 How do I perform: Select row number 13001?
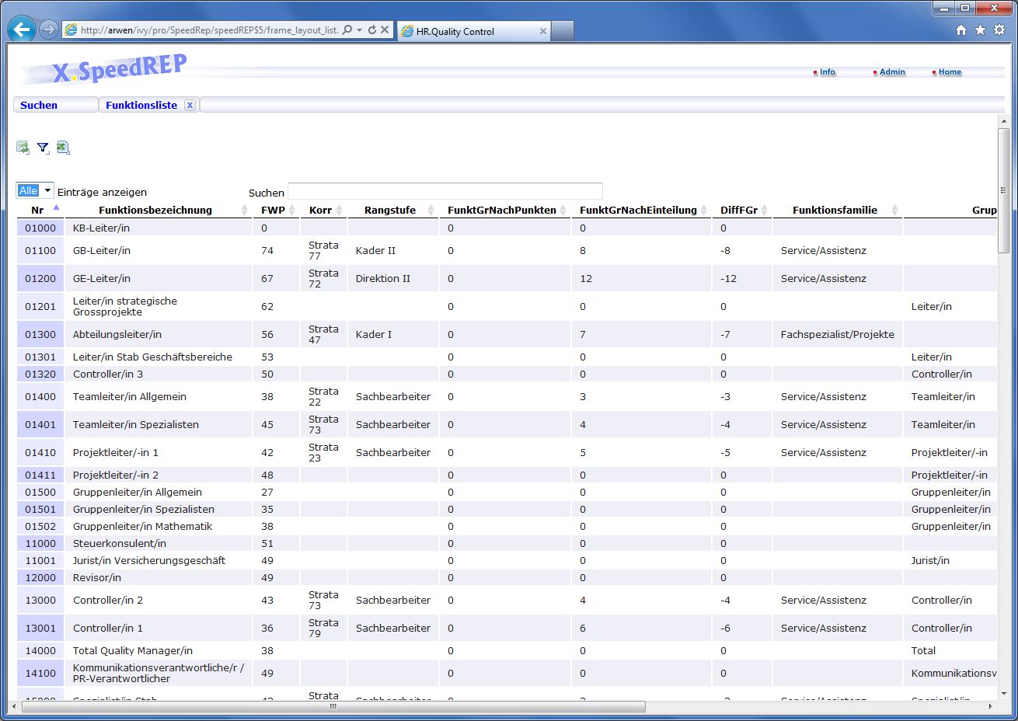tap(40, 628)
